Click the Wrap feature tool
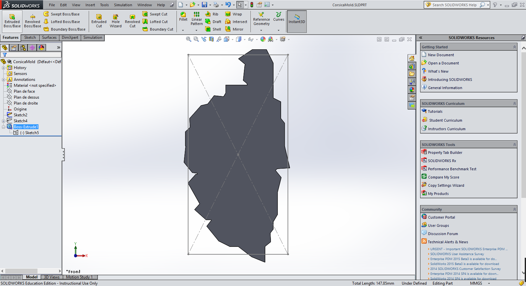Viewport: 526px width, 286px height. click(233, 14)
